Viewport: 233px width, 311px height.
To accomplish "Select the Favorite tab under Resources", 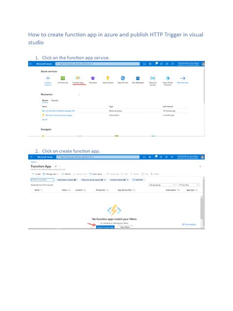I will pyautogui.click(x=55, y=100).
